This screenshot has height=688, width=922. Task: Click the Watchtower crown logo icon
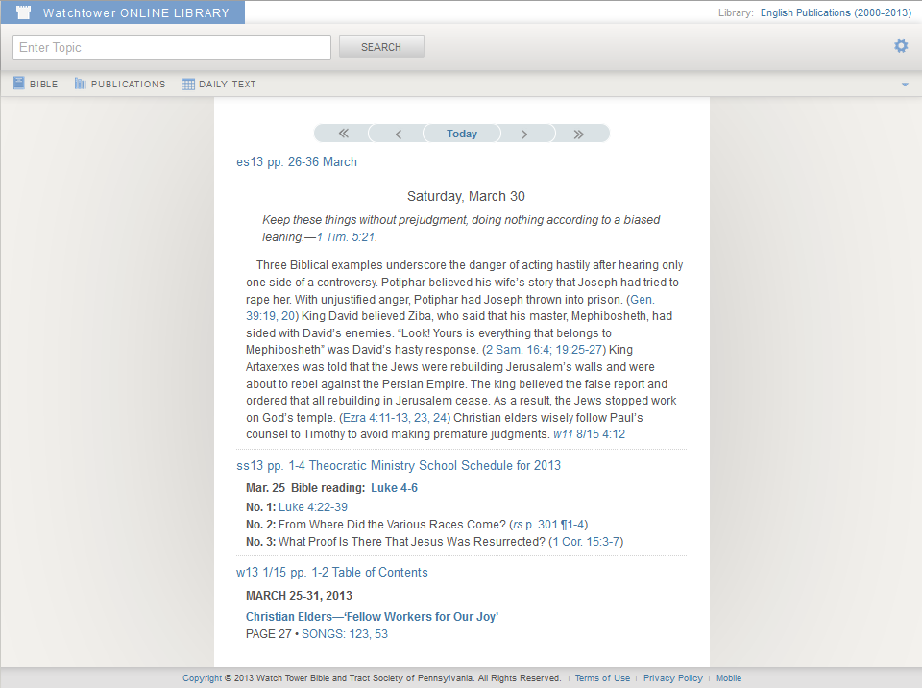click(x=21, y=12)
